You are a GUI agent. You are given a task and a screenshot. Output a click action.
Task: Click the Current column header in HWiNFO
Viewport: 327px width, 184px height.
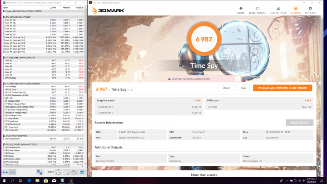click(x=53, y=8)
